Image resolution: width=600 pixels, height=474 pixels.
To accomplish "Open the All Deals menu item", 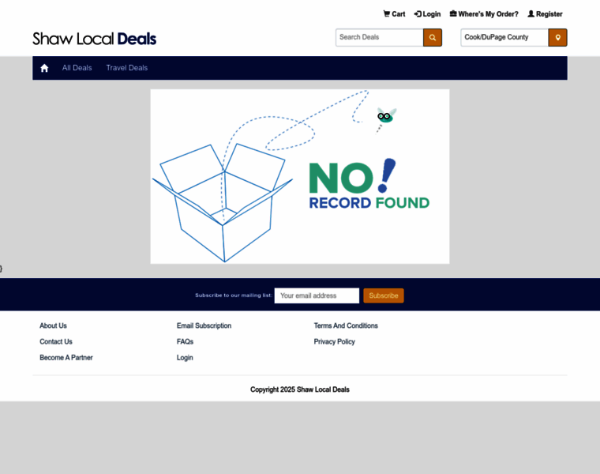I will [77, 68].
